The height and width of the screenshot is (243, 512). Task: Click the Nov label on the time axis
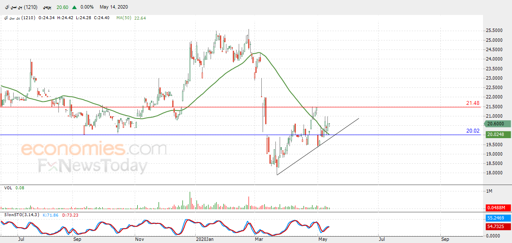[x=139, y=240]
